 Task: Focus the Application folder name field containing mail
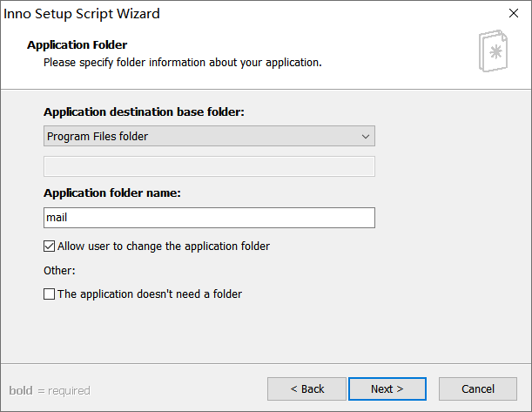(x=209, y=218)
